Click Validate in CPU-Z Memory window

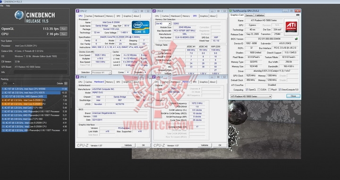204,145
